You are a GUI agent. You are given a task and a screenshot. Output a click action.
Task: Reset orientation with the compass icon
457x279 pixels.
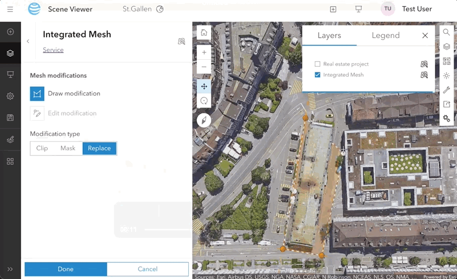coord(204,120)
